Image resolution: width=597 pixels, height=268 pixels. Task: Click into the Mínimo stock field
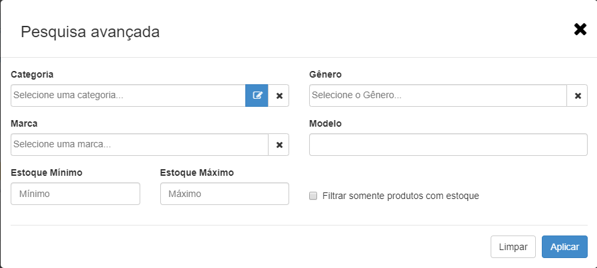(x=75, y=194)
